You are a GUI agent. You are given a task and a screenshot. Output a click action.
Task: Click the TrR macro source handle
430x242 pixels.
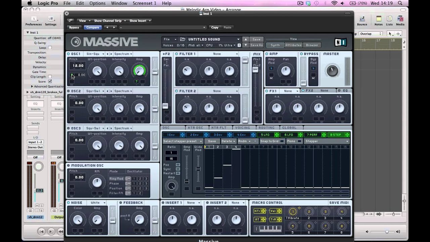click(x=279, y=220)
